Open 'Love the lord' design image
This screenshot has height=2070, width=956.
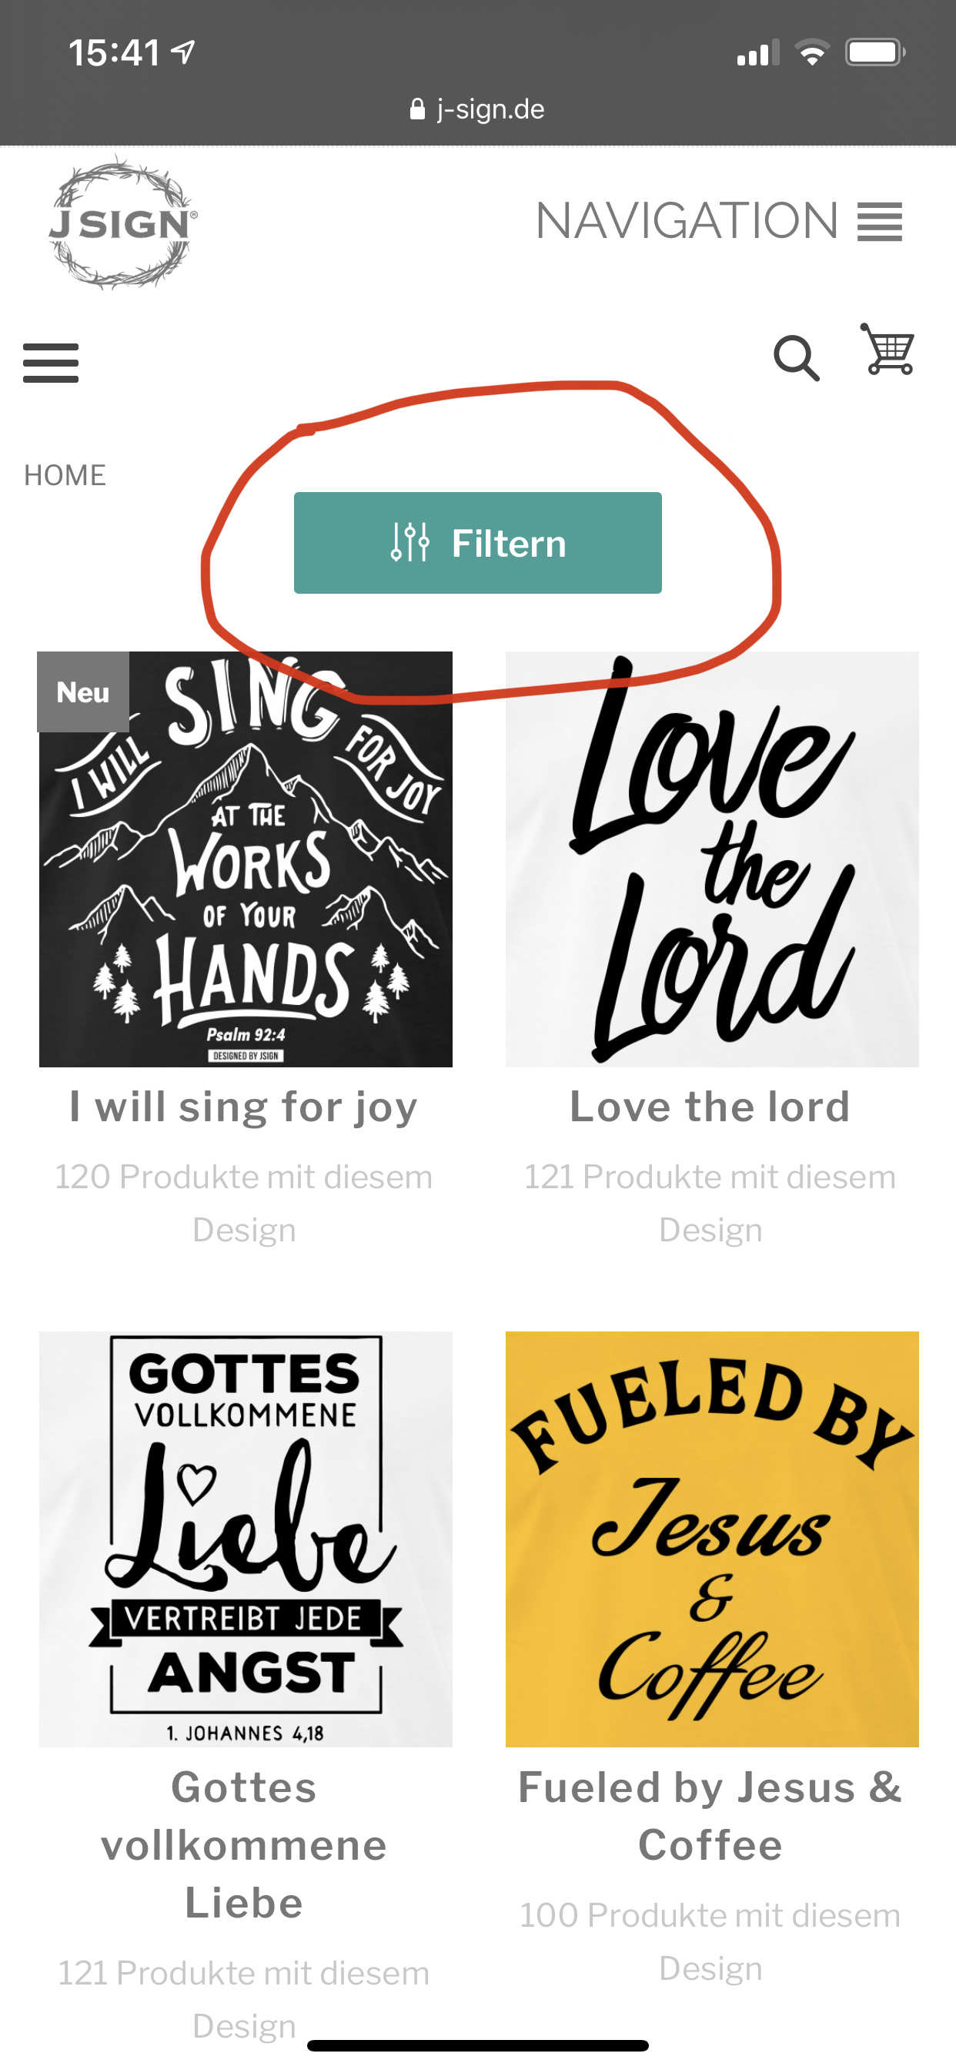[712, 859]
